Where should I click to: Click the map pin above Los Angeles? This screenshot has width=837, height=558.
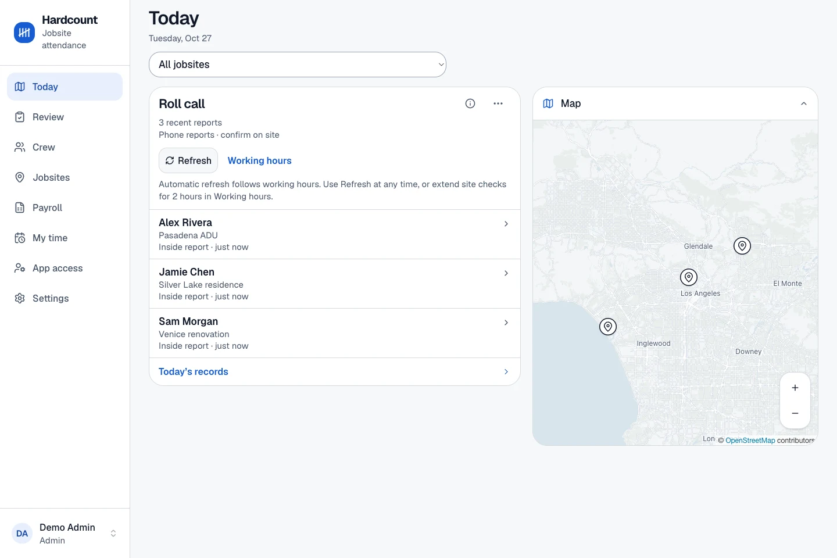click(x=689, y=277)
